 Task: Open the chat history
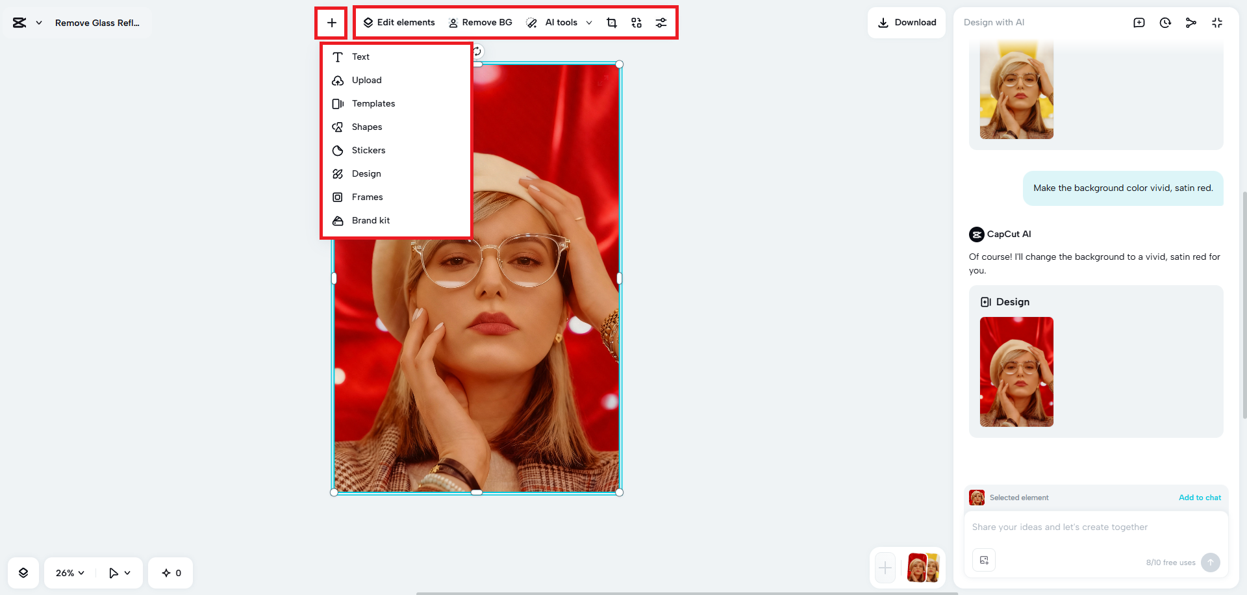[x=1165, y=22]
